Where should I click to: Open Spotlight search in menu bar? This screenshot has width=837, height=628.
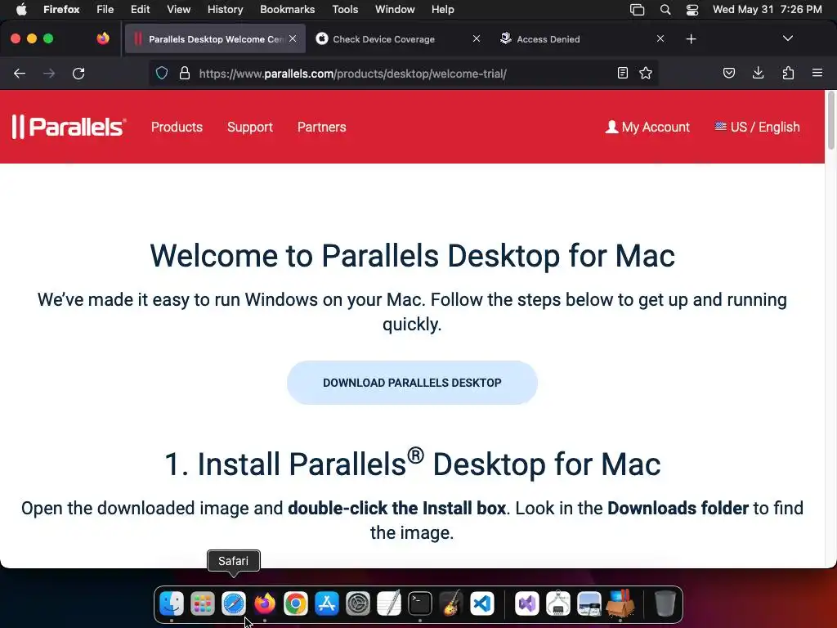pyautogui.click(x=665, y=10)
